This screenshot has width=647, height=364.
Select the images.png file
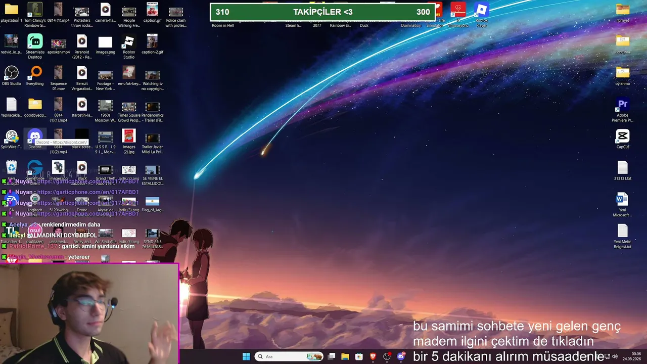(x=105, y=45)
